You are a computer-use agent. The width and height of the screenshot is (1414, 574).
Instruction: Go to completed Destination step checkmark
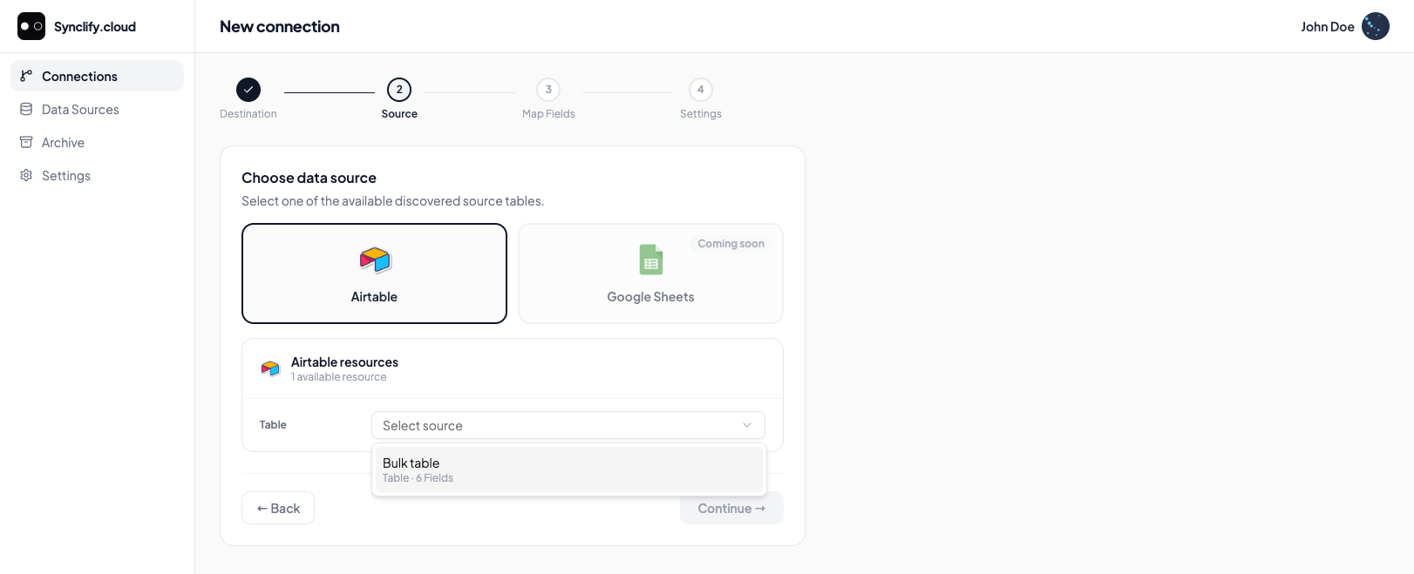(x=248, y=90)
